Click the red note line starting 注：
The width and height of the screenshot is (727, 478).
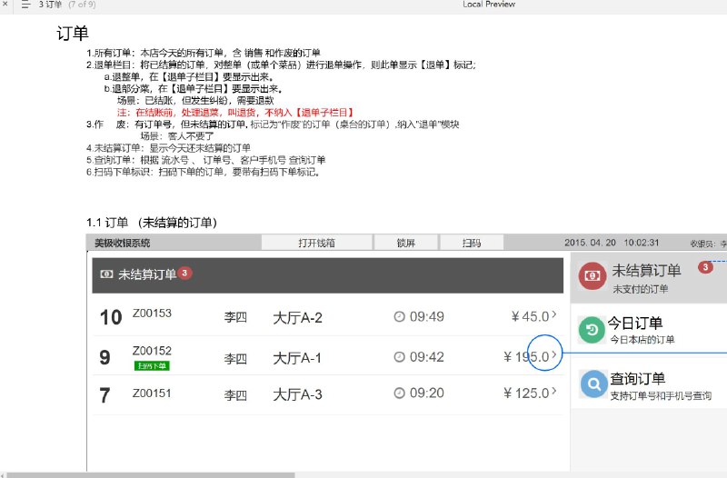pos(235,112)
